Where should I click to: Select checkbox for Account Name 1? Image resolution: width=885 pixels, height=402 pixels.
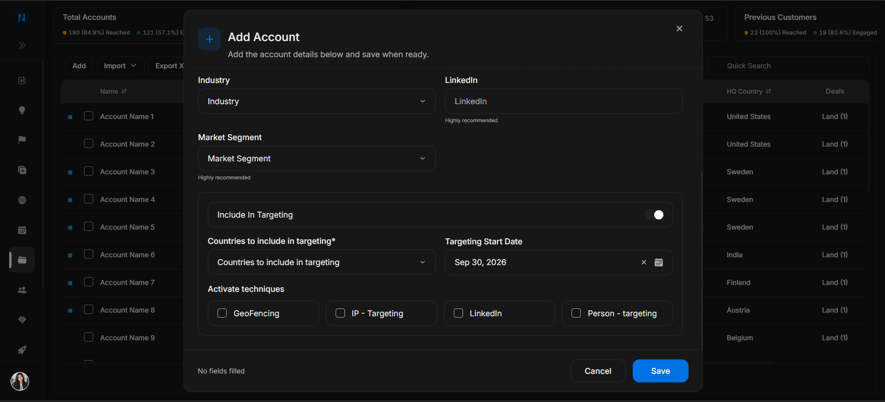coord(89,116)
